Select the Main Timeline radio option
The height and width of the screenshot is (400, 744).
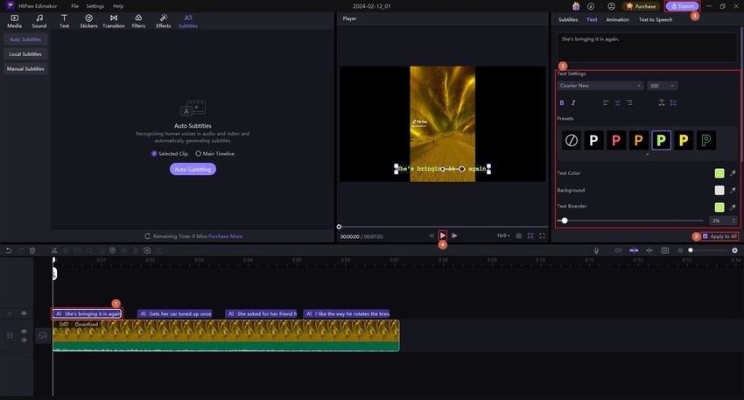point(199,153)
